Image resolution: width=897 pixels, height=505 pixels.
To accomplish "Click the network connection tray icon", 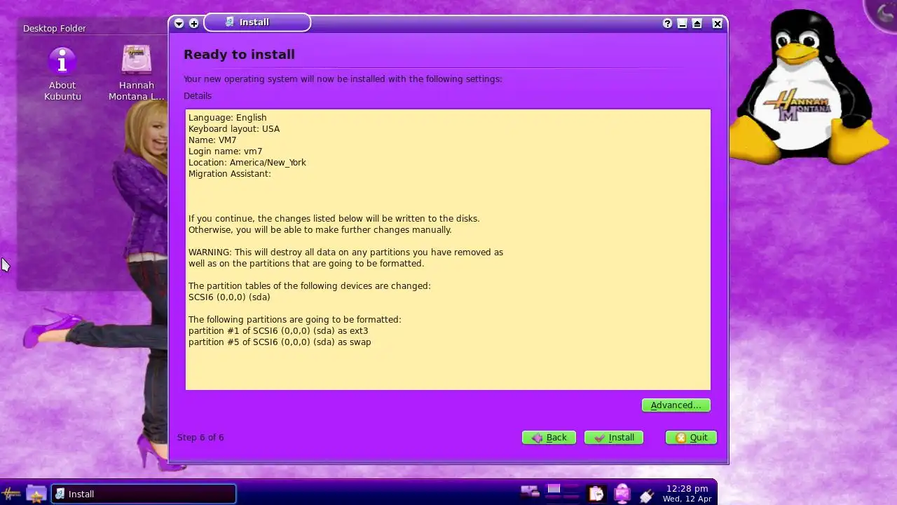I will click(529, 493).
